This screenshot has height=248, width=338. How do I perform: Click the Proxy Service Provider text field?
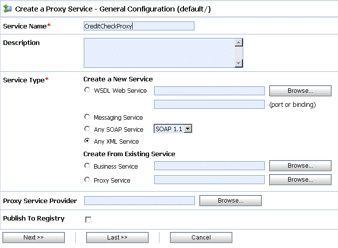(140, 201)
